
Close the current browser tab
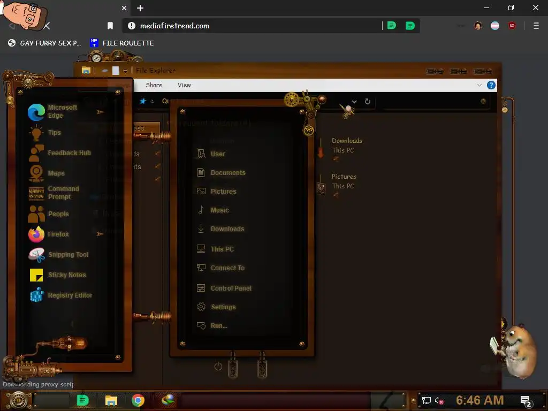tap(124, 8)
